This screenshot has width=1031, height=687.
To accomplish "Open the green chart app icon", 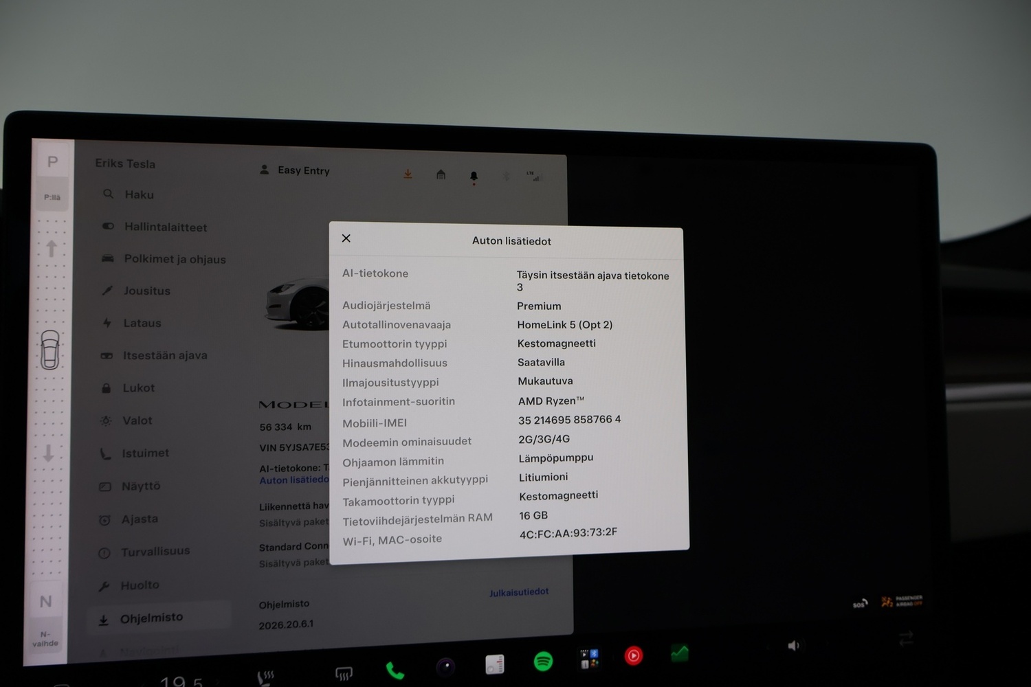I will tap(680, 653).
